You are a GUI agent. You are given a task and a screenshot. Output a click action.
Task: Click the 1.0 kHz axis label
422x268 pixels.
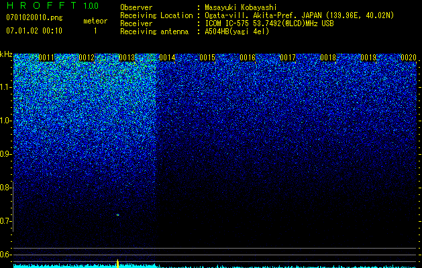pos(5,121)
